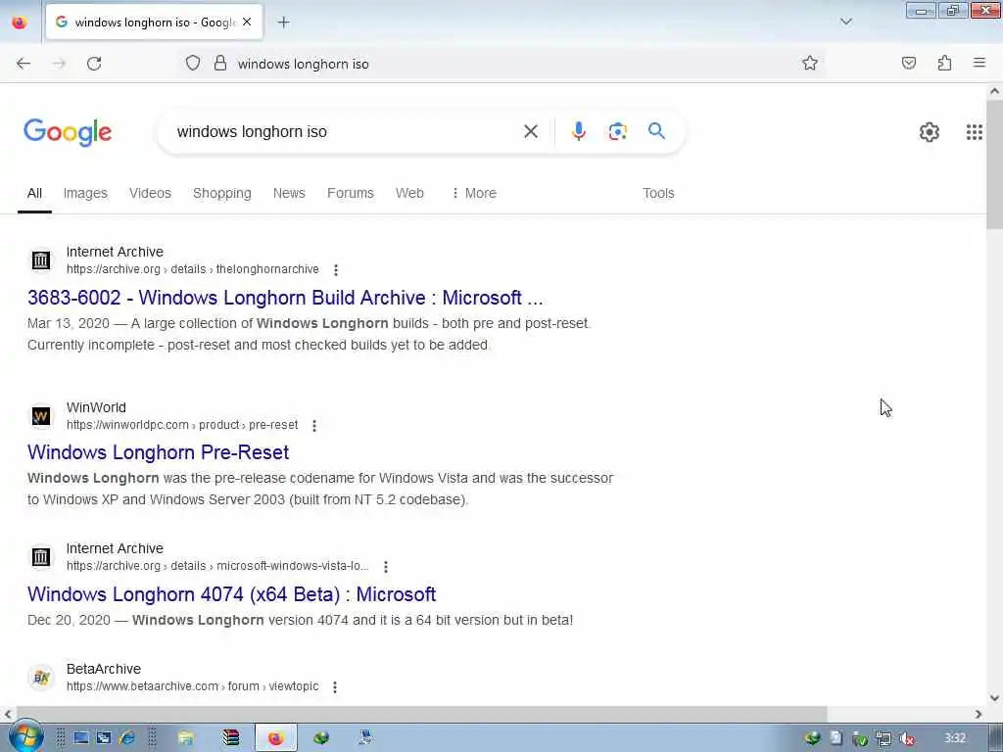This screenshot has height=752, width=1003.
Task: Select the All results tab
Action: (34, 193)
